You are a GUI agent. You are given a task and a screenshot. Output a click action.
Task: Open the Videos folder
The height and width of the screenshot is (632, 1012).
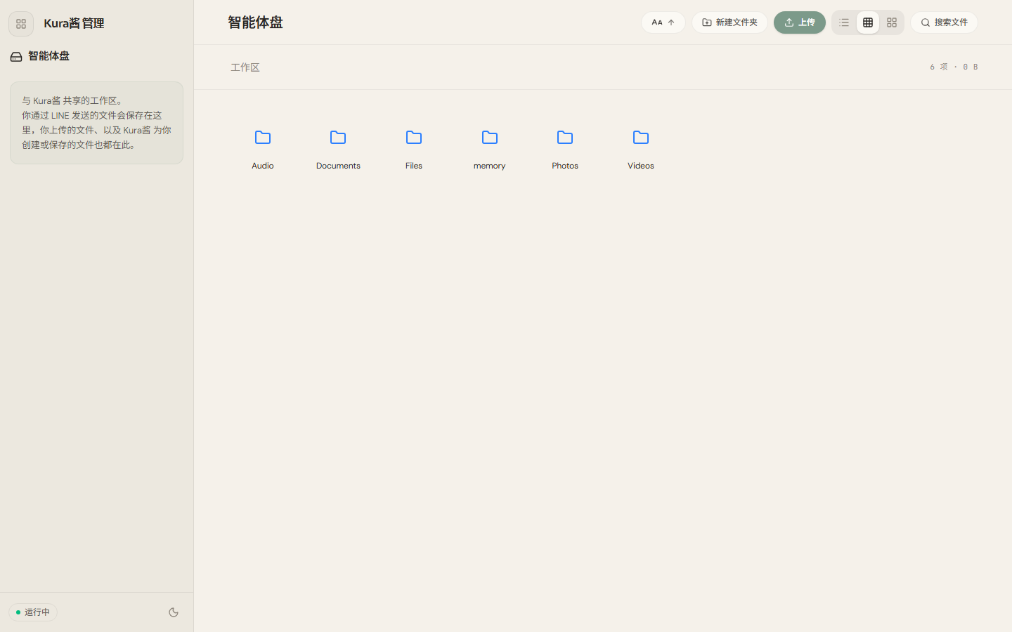641,149
